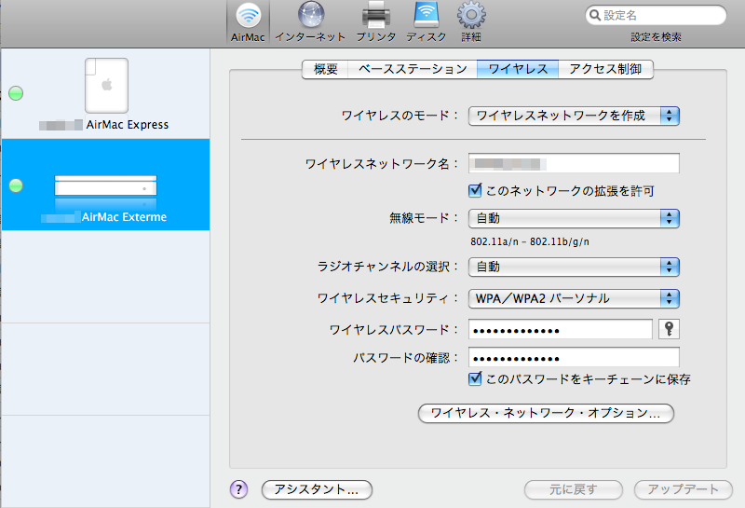Image resolution: width=745 pixels, height=508 pixels.
Task: Click the アップデート button
Action: pyautogui.click(x=684, y=489)
